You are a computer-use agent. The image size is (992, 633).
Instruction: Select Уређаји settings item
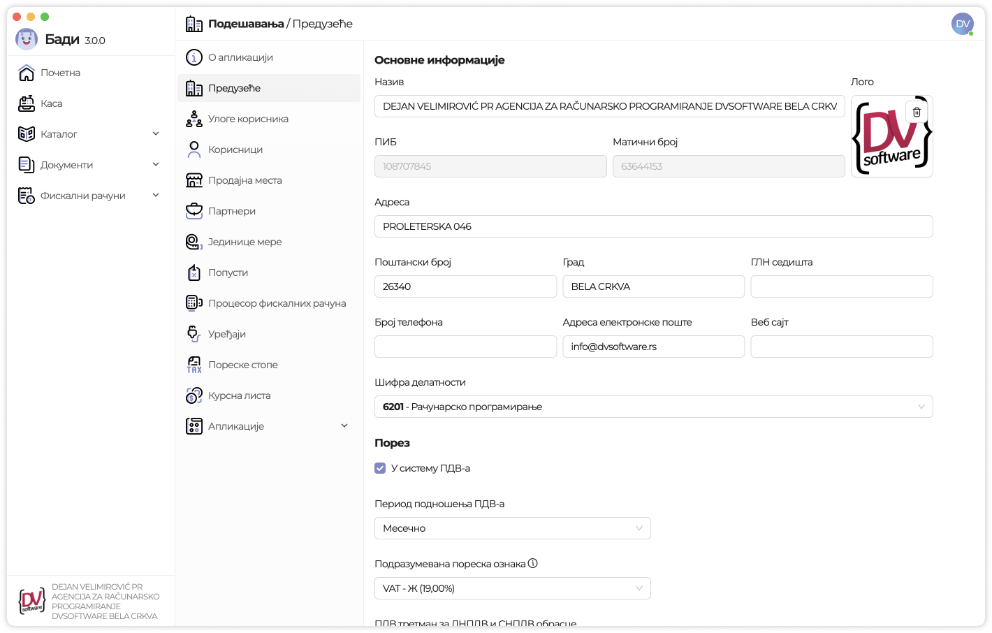click(x=269, y=334)
